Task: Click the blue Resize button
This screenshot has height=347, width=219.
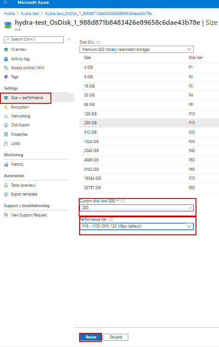Action: (x=91, y=337)
